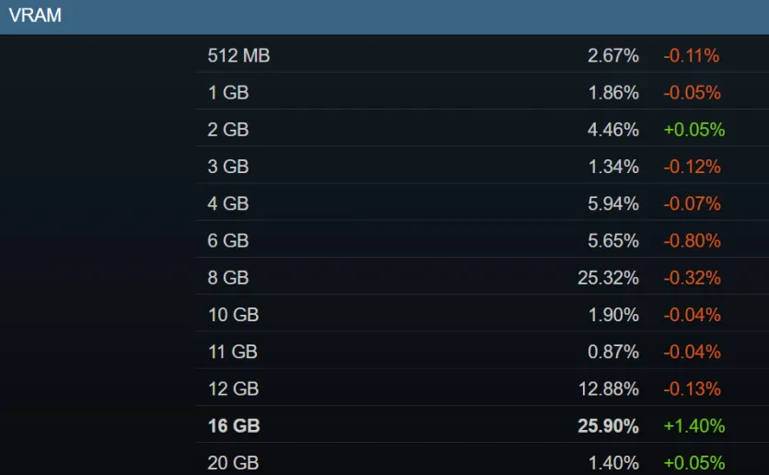Screen dimensions: 769x475
Task: Click the green +0.05% on 2 GB row
Action: (694, 130)
